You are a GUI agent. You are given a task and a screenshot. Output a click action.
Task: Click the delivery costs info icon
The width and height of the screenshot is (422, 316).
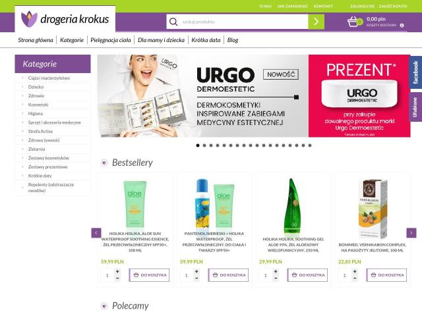[x=402, y=25]
